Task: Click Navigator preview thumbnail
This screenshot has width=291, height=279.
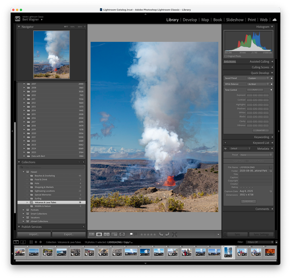Action: (x=51, y=55)
